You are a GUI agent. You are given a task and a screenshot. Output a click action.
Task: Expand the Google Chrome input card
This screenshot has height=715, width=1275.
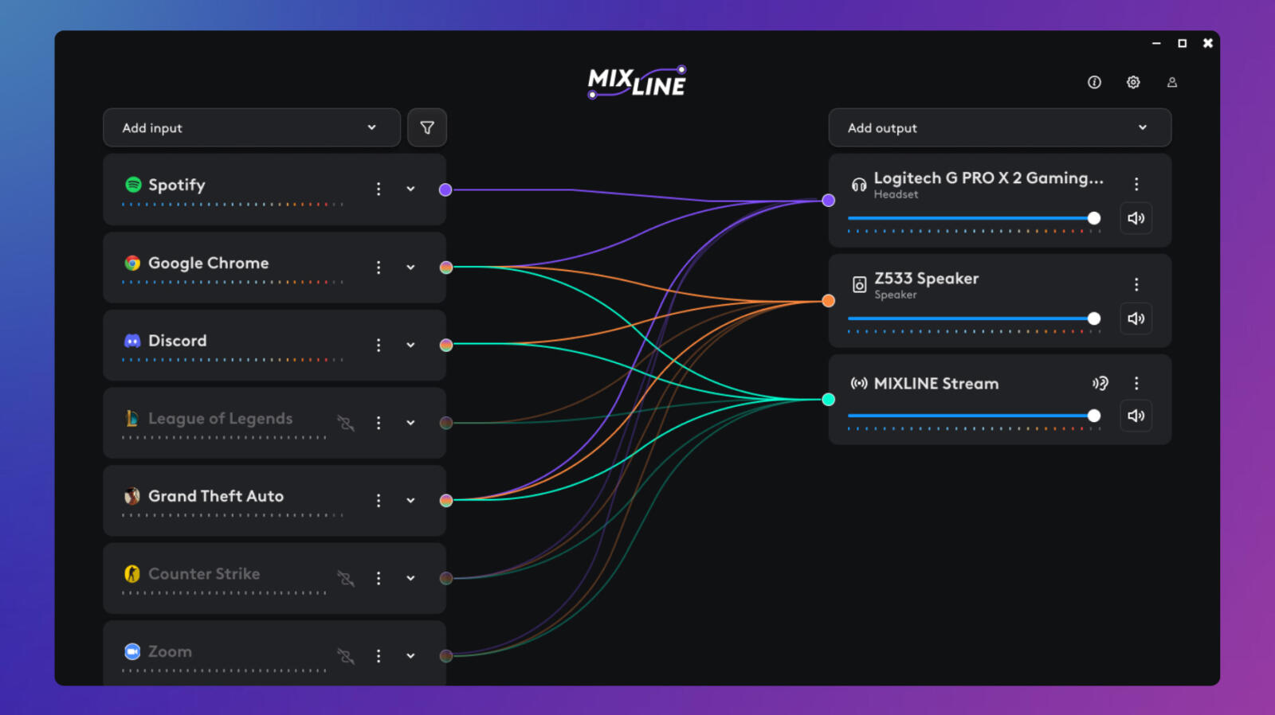coord(410,267)
